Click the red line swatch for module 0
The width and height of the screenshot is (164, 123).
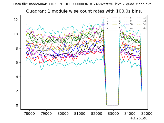coord(103,18)
